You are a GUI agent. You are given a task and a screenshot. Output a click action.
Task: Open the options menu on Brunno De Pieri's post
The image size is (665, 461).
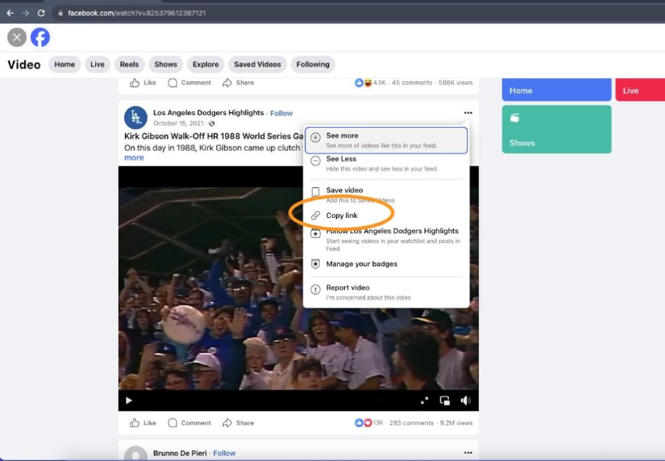pos(468,453)
